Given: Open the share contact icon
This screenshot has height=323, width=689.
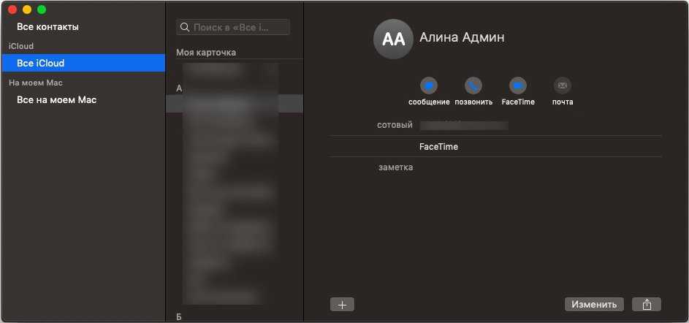Looking at the screenshot, I should [x=647, y=305].
